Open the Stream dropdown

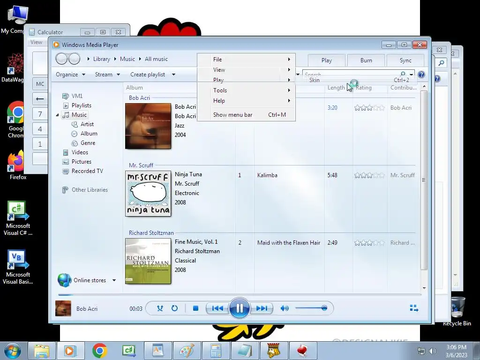click(107, 75)
